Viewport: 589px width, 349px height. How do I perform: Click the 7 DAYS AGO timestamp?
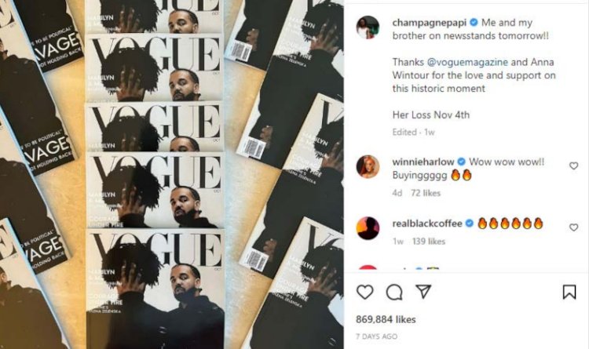tap(376, 336)
